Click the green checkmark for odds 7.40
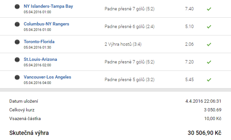 tap(209, 9)
